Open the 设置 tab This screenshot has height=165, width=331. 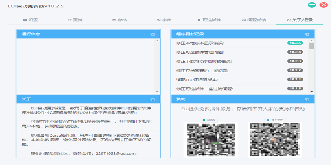point(31,20)
